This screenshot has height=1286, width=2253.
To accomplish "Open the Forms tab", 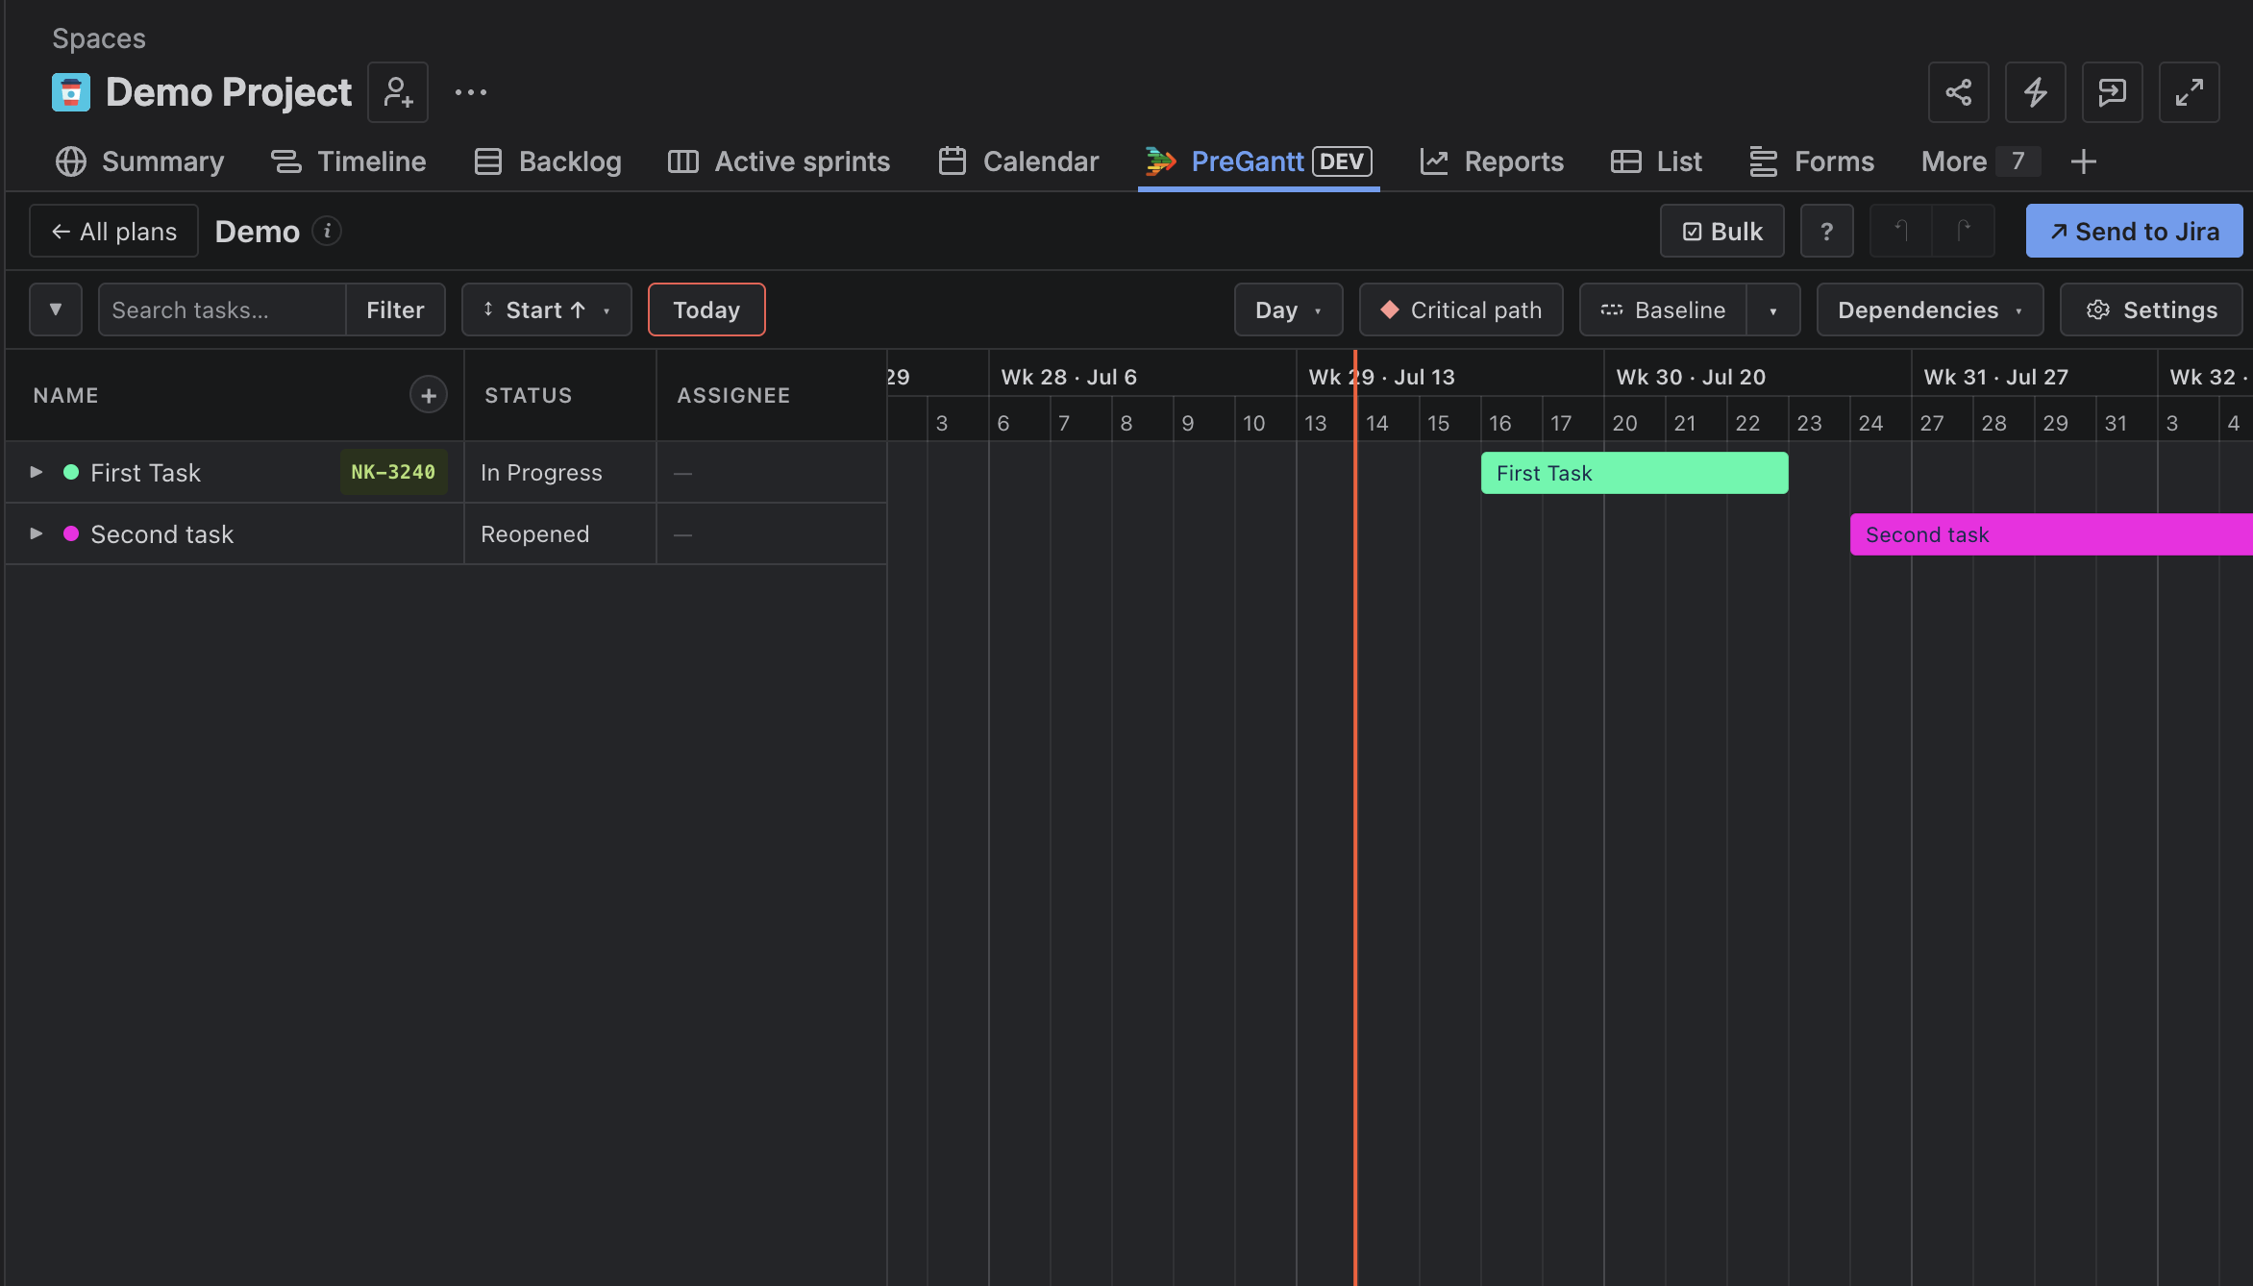I will point(1812,161).
